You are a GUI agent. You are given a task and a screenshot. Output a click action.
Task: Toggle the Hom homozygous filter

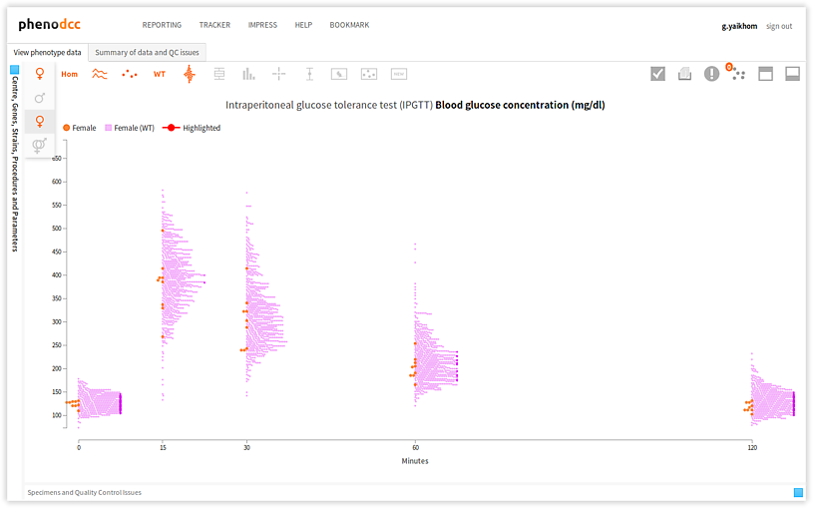coord(69,74)
